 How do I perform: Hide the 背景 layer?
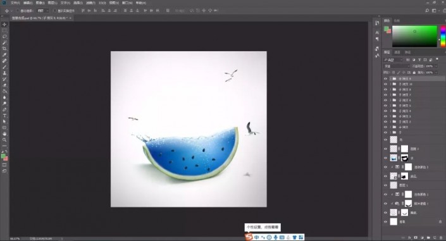coord(386,221)
